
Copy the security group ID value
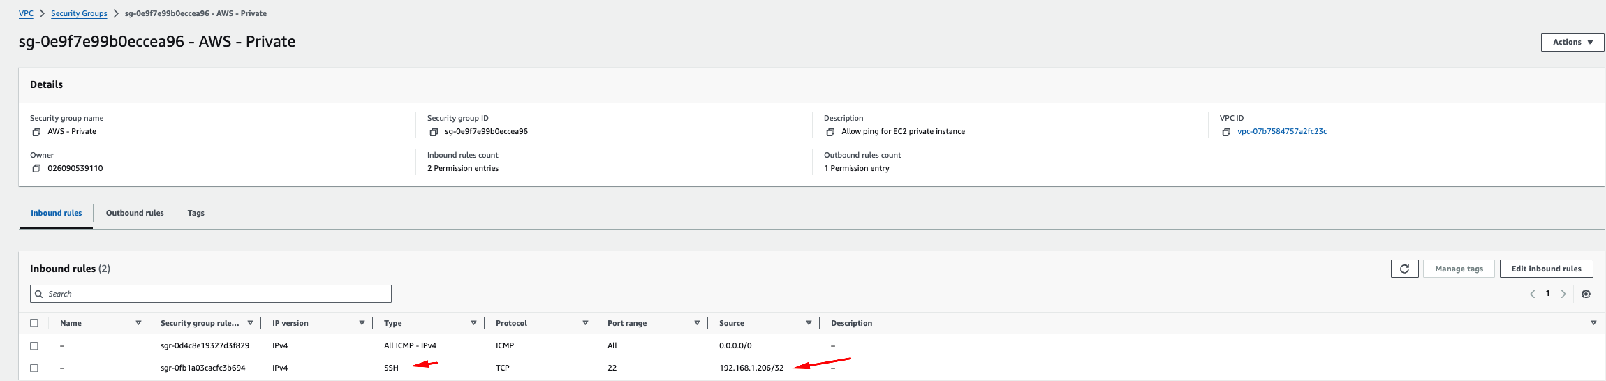[434, 132]
